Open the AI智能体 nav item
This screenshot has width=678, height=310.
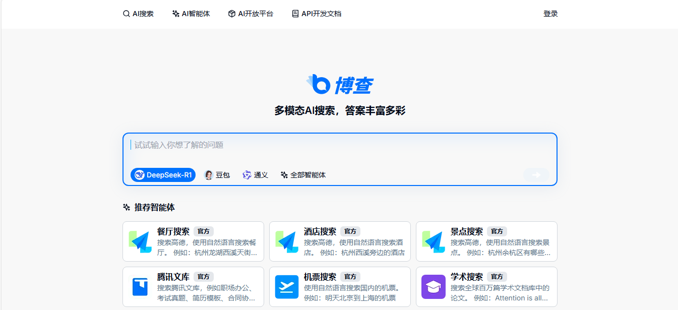click(191, 14)
